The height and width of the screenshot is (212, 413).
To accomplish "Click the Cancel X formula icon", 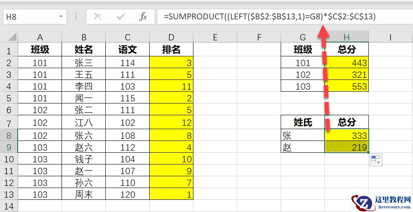I will pos(97,17).
